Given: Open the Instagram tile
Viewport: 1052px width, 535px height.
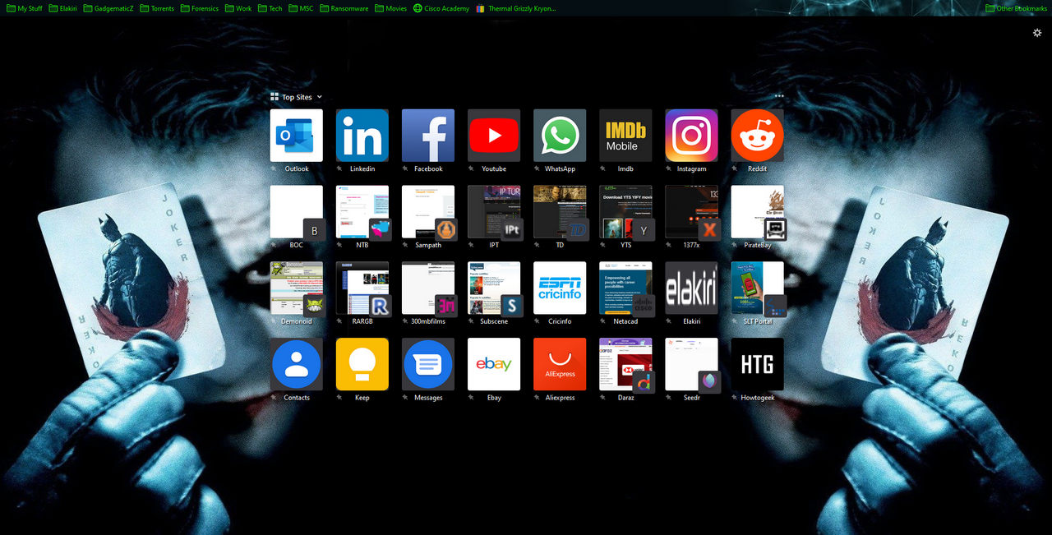Looking at the screenshot, I should [690, 136].
